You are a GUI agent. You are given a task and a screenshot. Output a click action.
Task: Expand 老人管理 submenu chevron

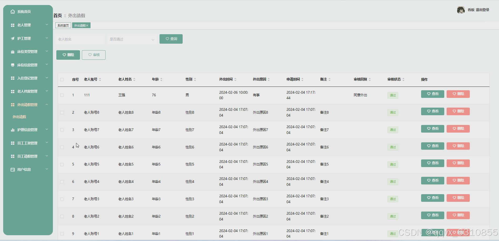(x=47, y=25)
